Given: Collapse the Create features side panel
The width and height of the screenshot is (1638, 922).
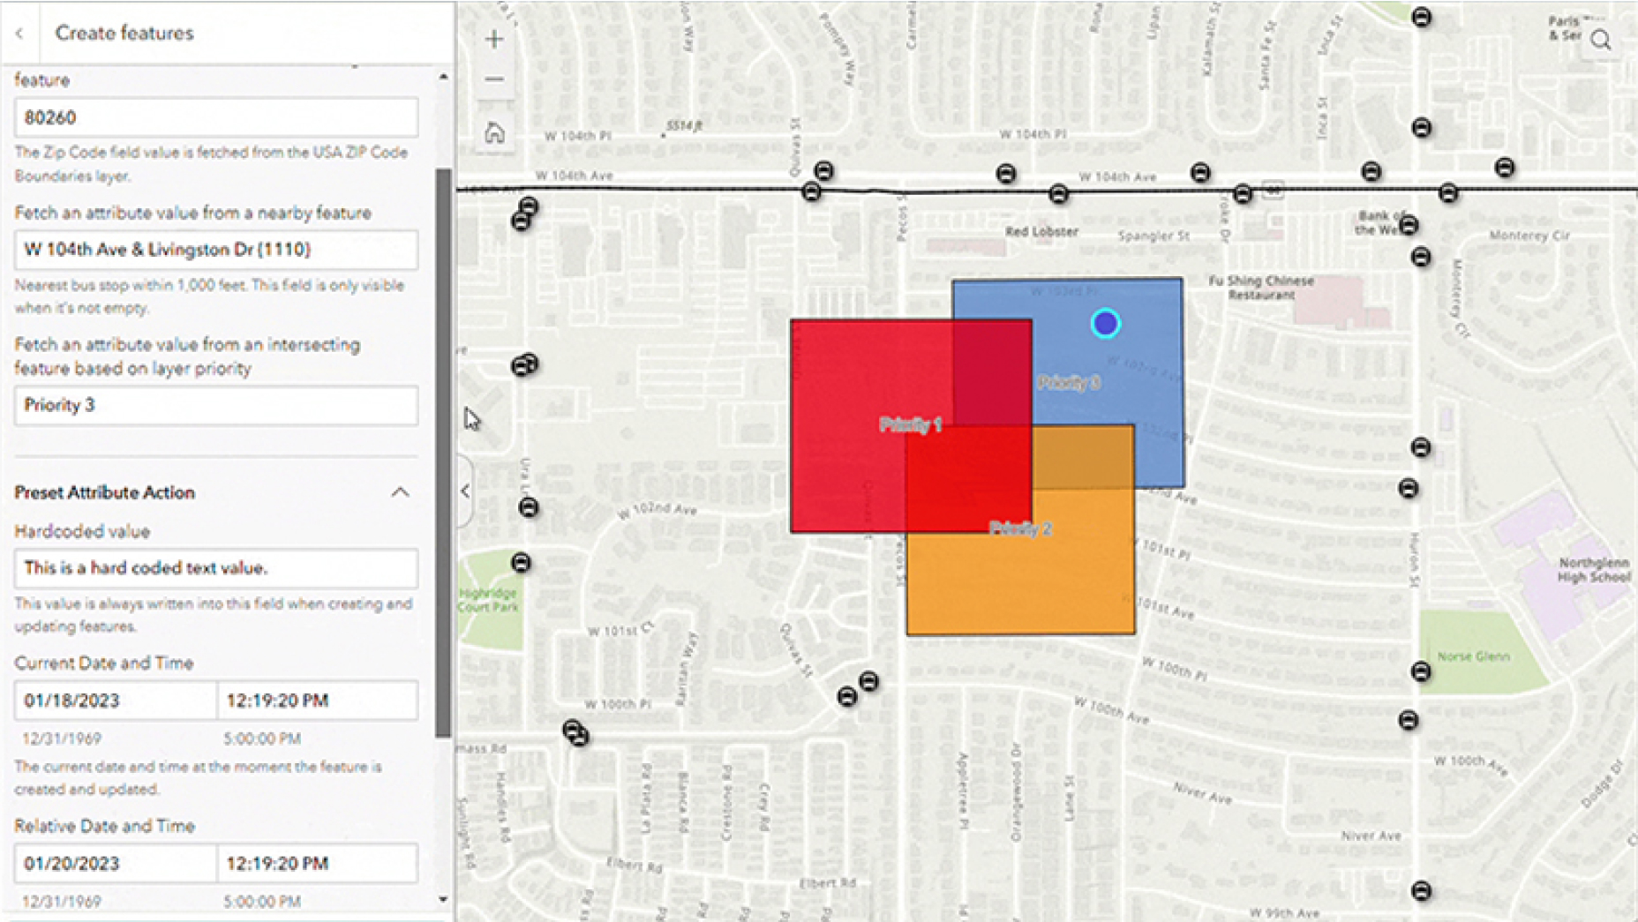Looking at the screenshot, I should tap(465, 491).
